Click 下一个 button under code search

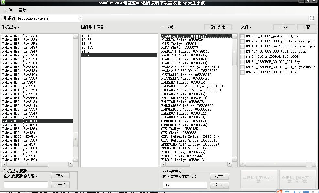click(x=219, y=185)
